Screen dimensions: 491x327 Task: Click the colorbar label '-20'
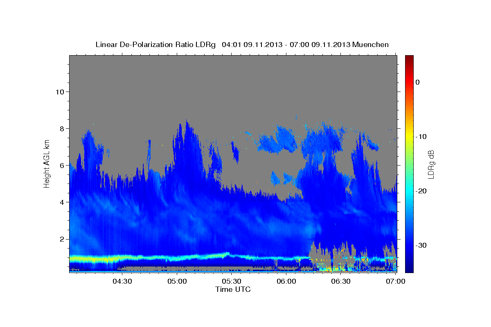421,191
